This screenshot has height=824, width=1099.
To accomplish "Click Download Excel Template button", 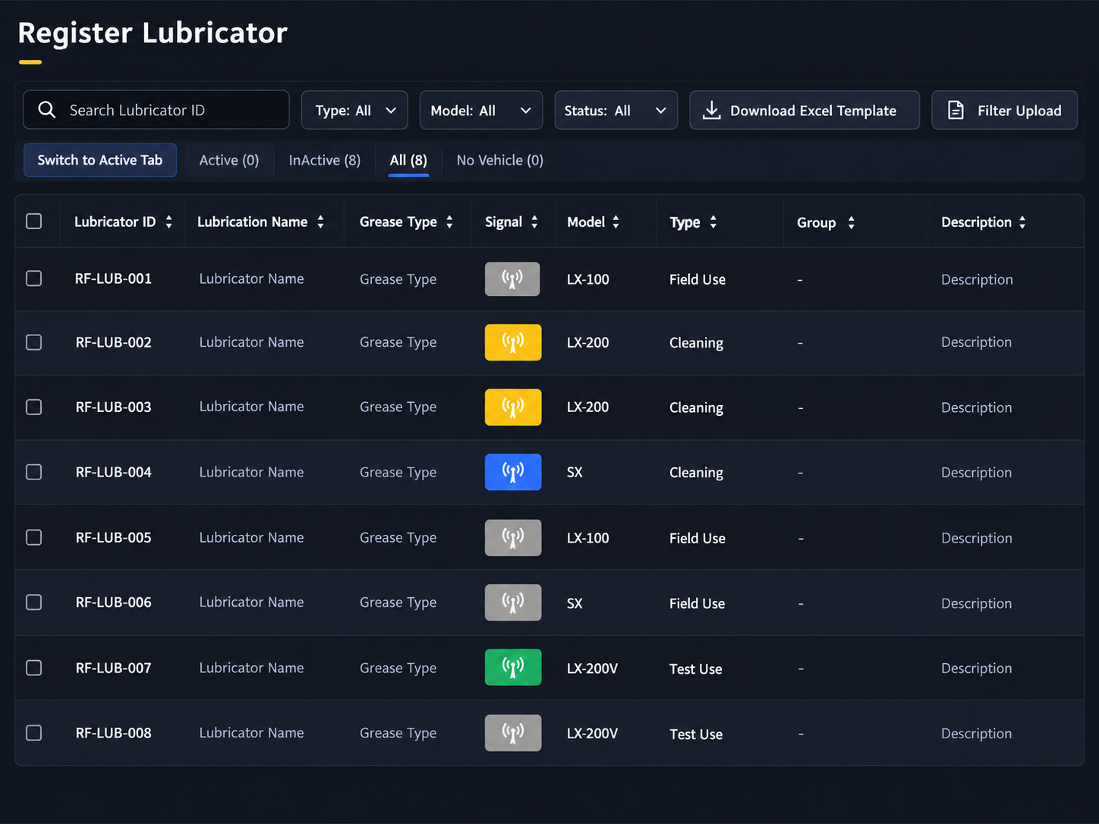I will (805, 110).
